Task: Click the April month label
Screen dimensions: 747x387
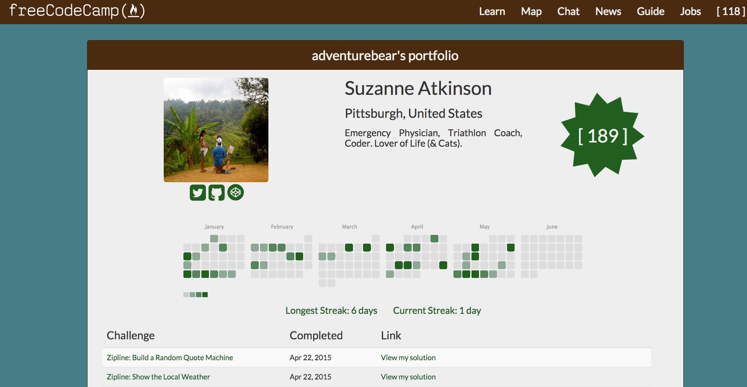Action: click(417, 227)
